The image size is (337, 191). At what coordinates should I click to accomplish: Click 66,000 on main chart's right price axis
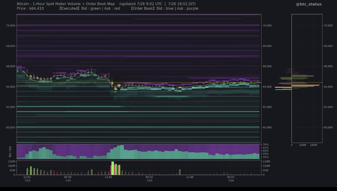(x=267, y=66)
